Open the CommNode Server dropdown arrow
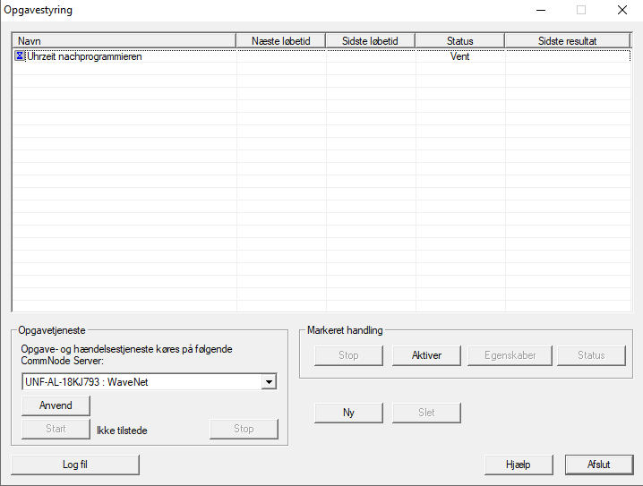The image size is (643, 486). (268, 382)
